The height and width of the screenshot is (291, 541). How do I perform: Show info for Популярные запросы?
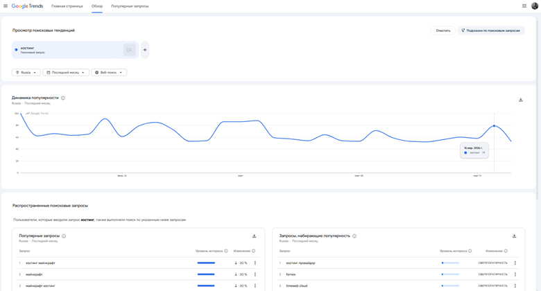click(x=64, y=236)
